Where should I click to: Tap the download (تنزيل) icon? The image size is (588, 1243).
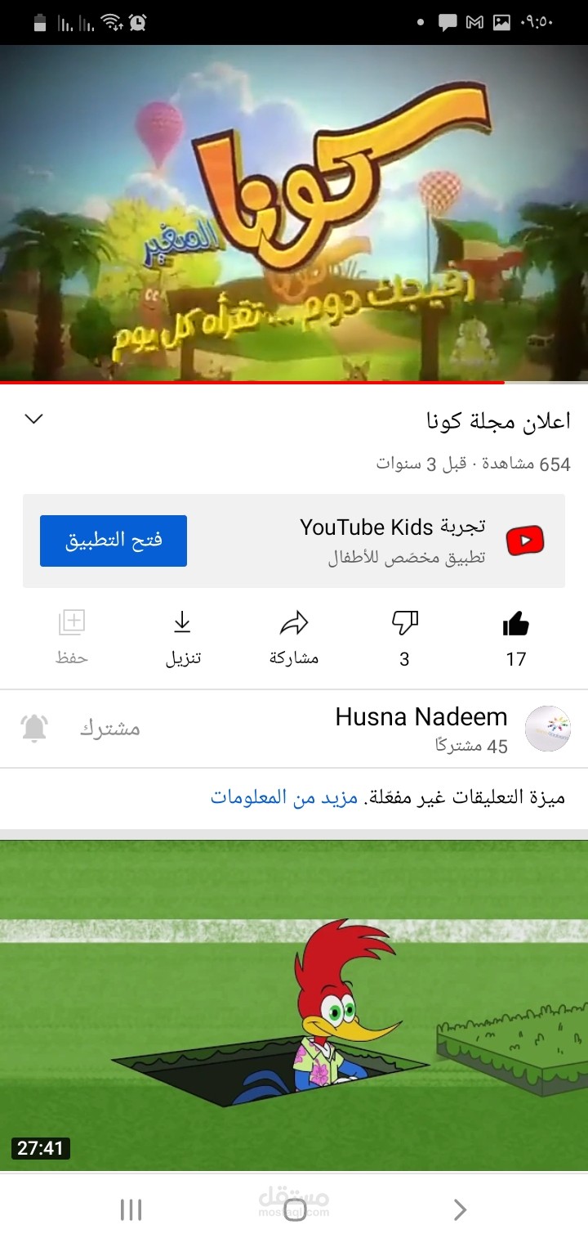click(182, 624)
